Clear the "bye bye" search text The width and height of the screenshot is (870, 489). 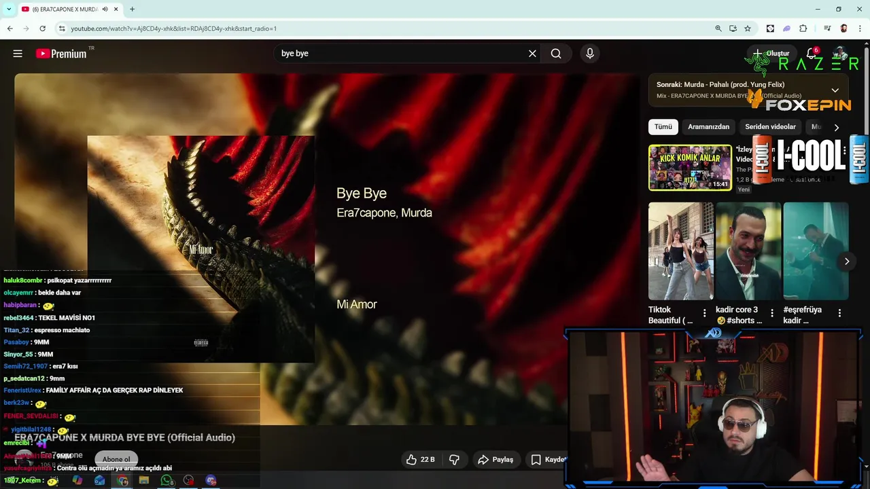(x=532, y=54)
